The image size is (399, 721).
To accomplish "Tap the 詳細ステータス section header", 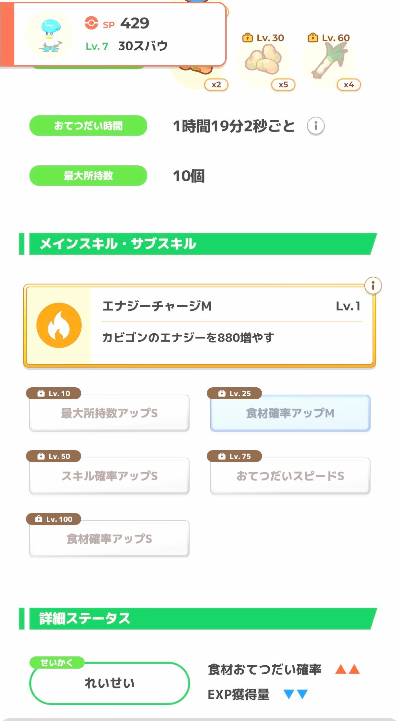I will [199, 619].
